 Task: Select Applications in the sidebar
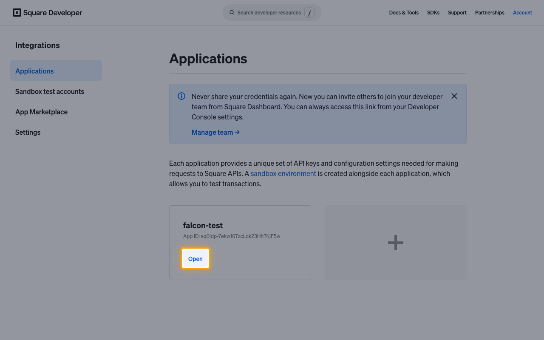[56, 71]
